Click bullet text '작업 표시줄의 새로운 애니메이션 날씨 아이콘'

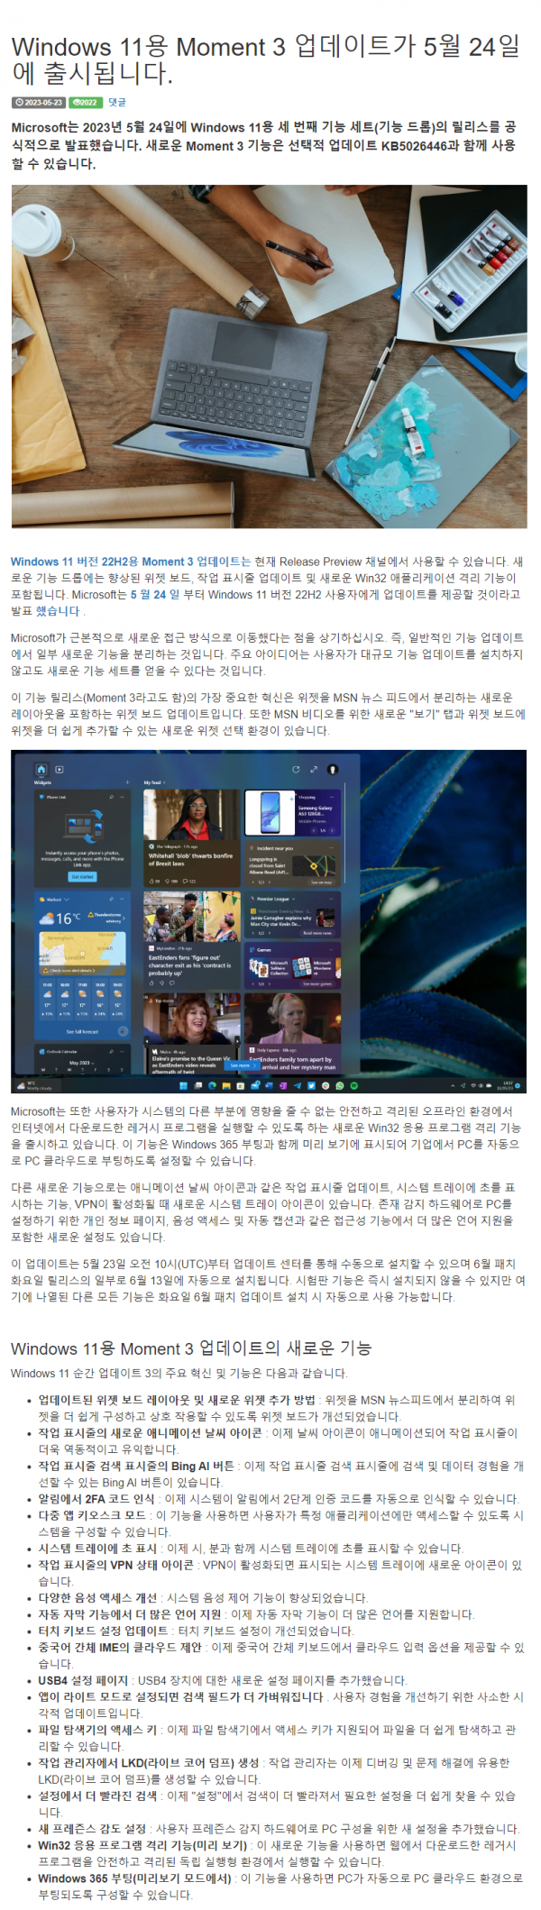pos(151,1433)
